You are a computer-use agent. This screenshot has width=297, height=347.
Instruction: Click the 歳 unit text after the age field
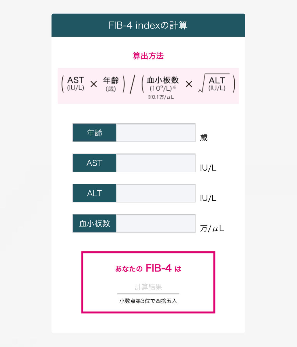[204, 138]
